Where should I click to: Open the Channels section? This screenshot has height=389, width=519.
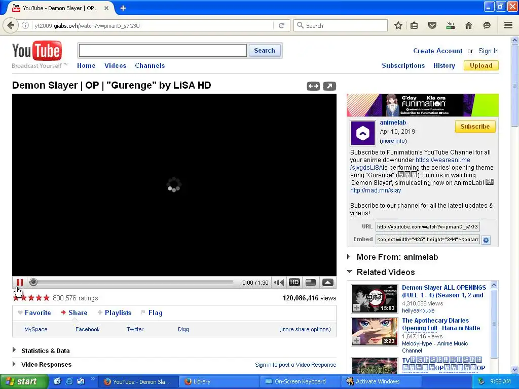(x=150, y=65)
